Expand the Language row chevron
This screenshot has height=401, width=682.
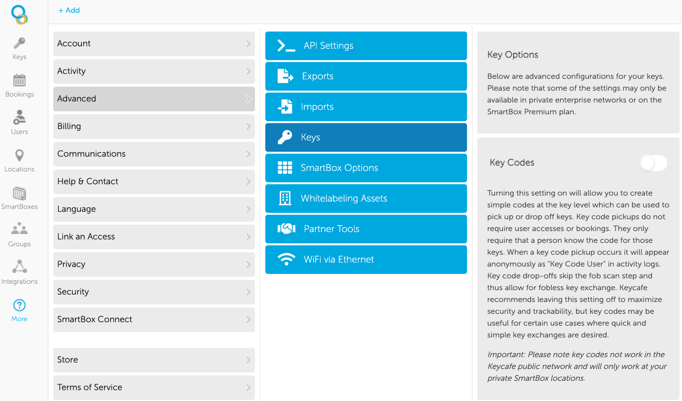[249, 209]
